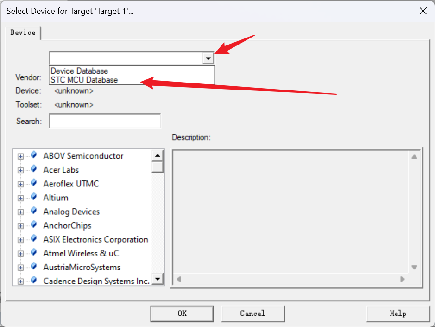Screen dimensions: 435x327
Task: Click Description pane scroll up arrow
Action: click(x=414, y=157)
